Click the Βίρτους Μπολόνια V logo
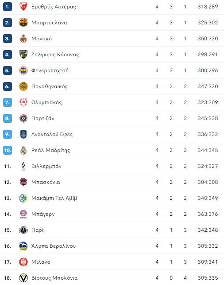 pos(23,278)
